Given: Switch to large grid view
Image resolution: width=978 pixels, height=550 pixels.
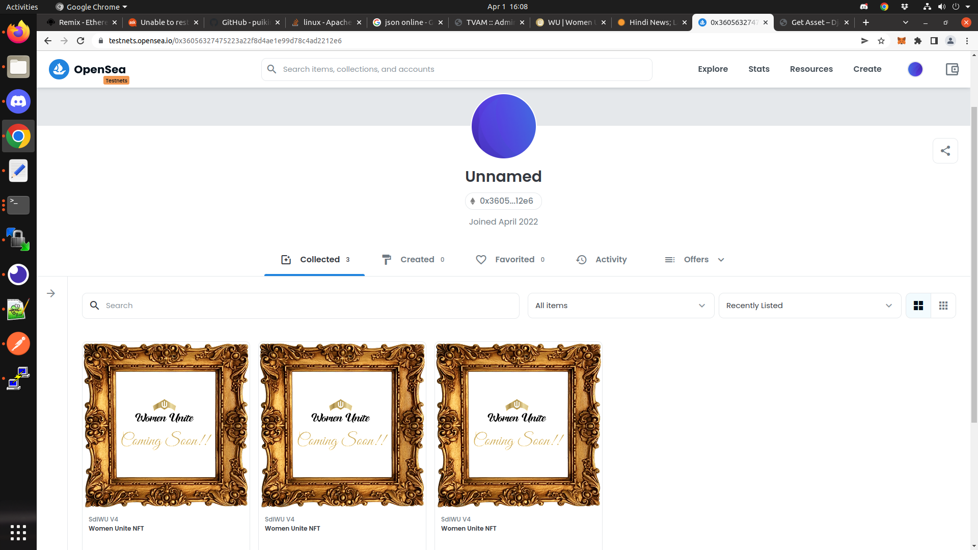Looking at the screenshot, I should (918, 306).
